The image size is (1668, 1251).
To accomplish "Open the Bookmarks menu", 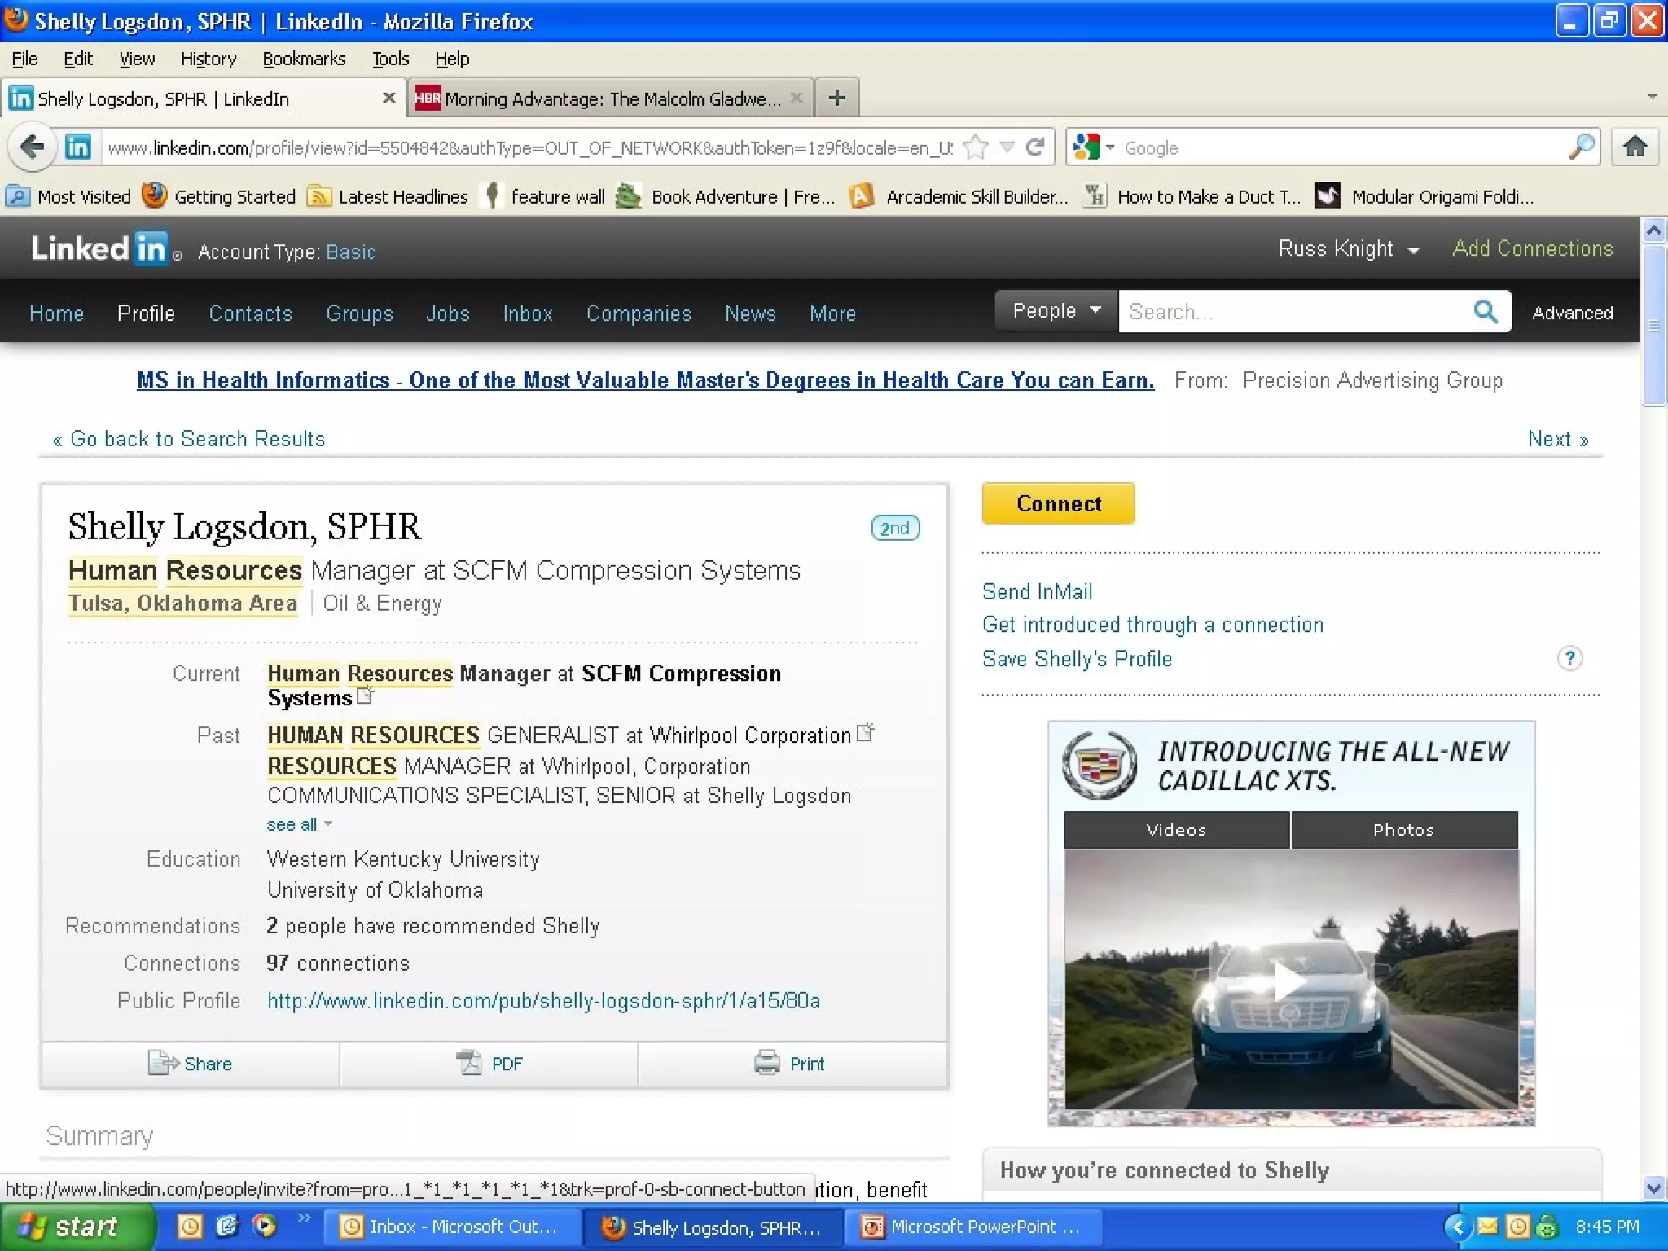I will coord(304,59).
